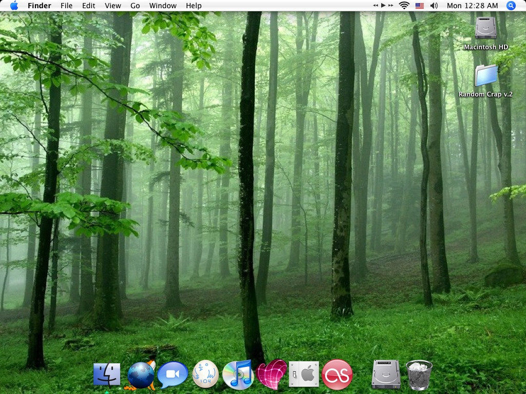Open Spotlight search

[x=511, y=5]
